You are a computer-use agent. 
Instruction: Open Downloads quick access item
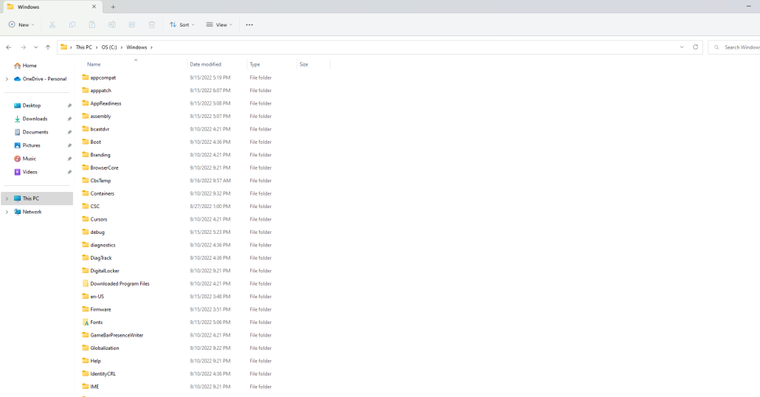pos(30,119)
